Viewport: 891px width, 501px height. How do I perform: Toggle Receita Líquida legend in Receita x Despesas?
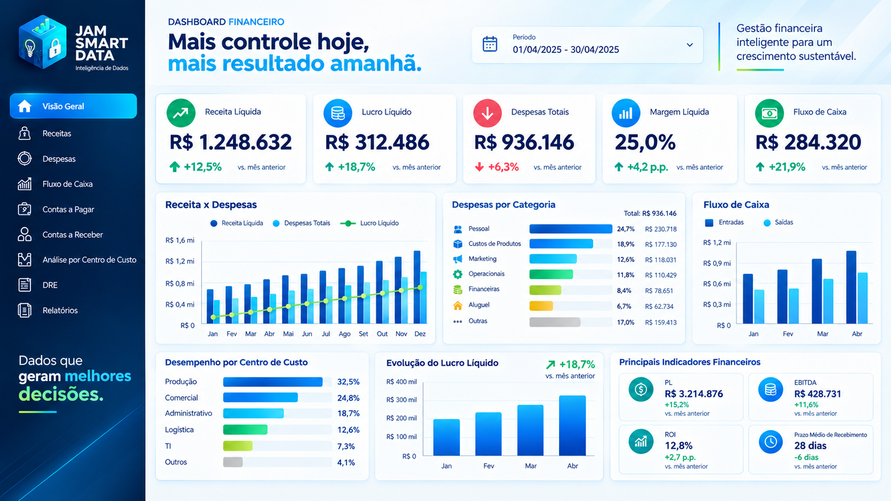click(237, 223)
